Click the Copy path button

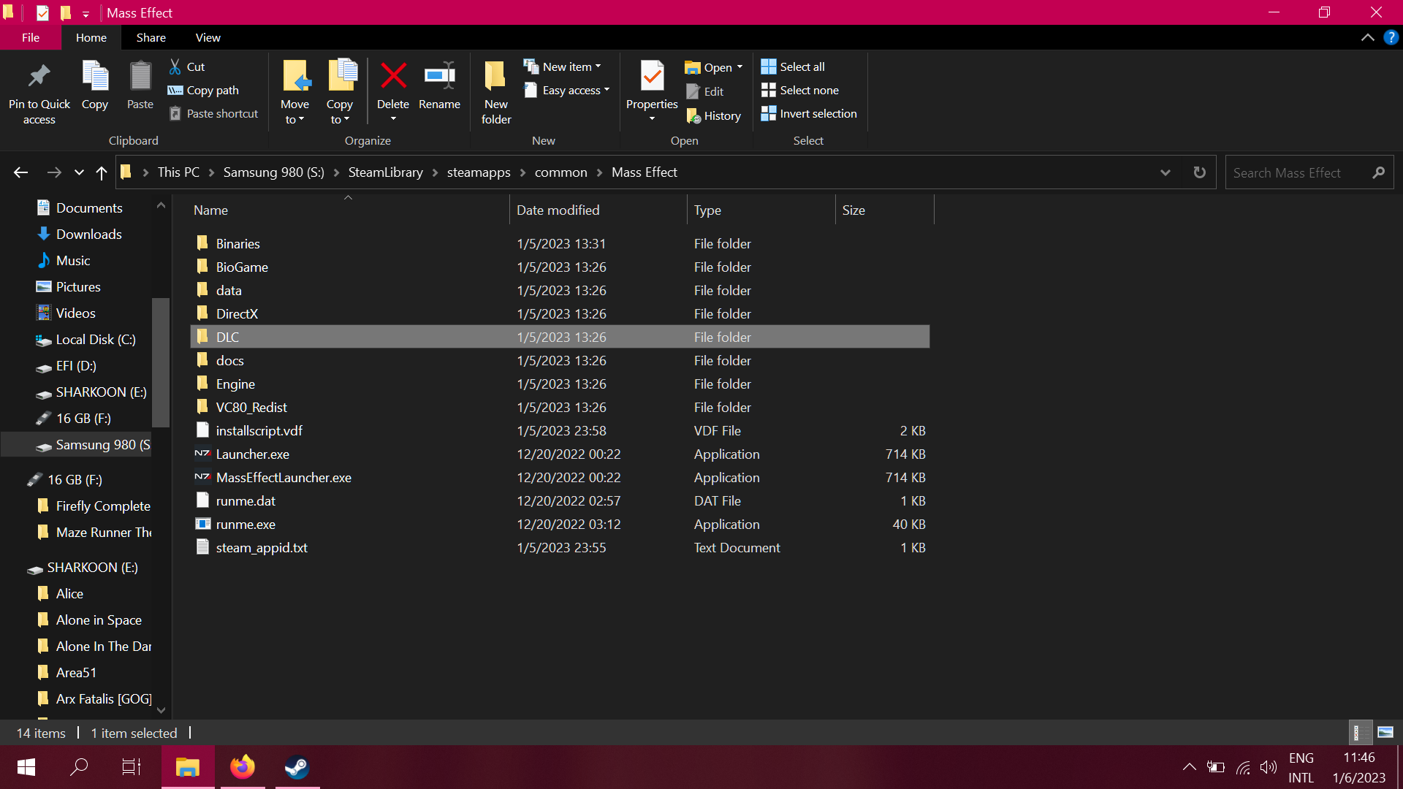pyautogui.click(x=204, y=90)
